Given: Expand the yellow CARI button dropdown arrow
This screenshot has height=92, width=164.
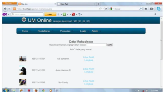Looking at the screenshot, I should (x=55, y=14).
